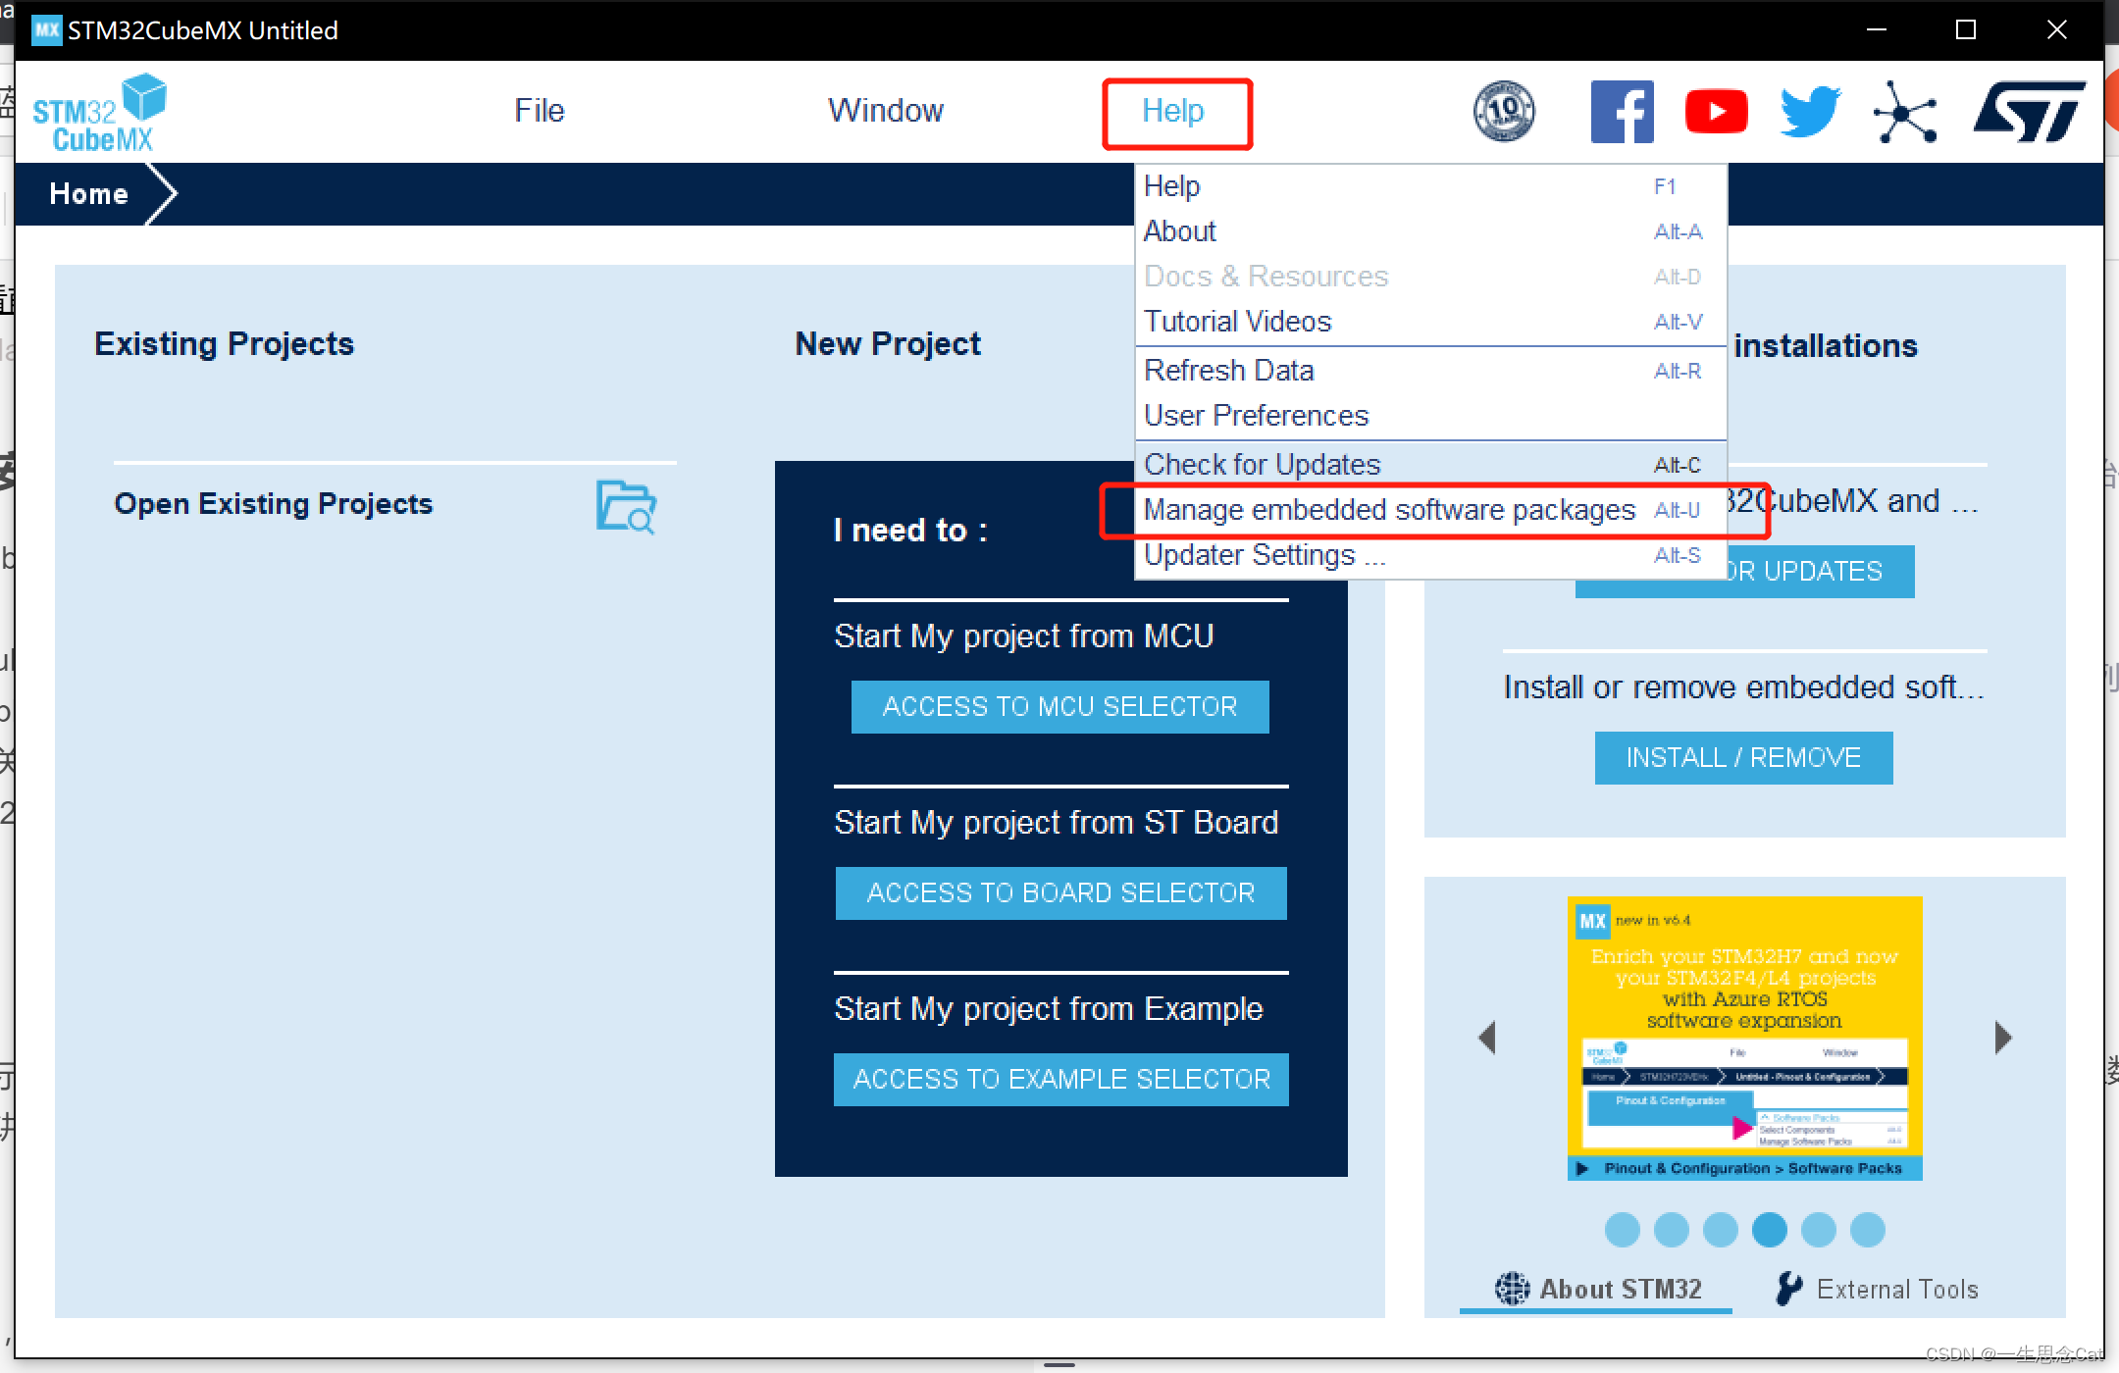
Task: Open the ST Twitter icon
Action: [1811, 111]
